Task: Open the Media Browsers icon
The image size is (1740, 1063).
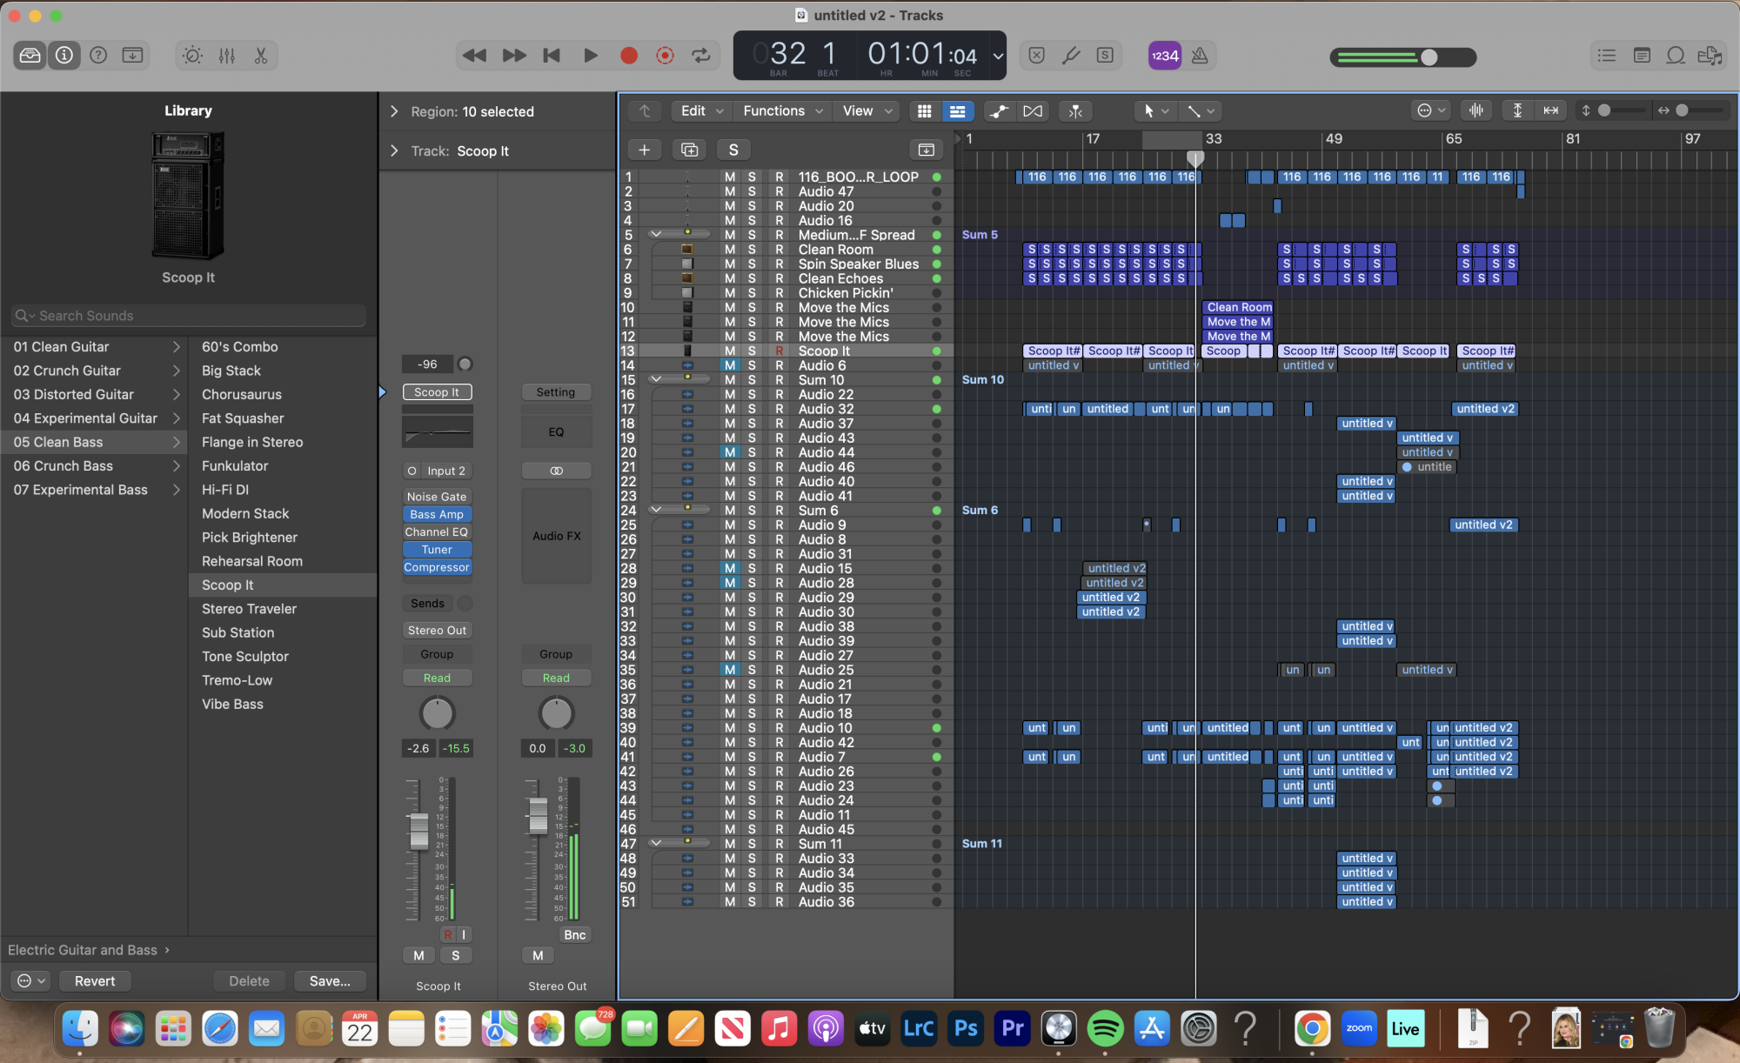Action: 1710,56
